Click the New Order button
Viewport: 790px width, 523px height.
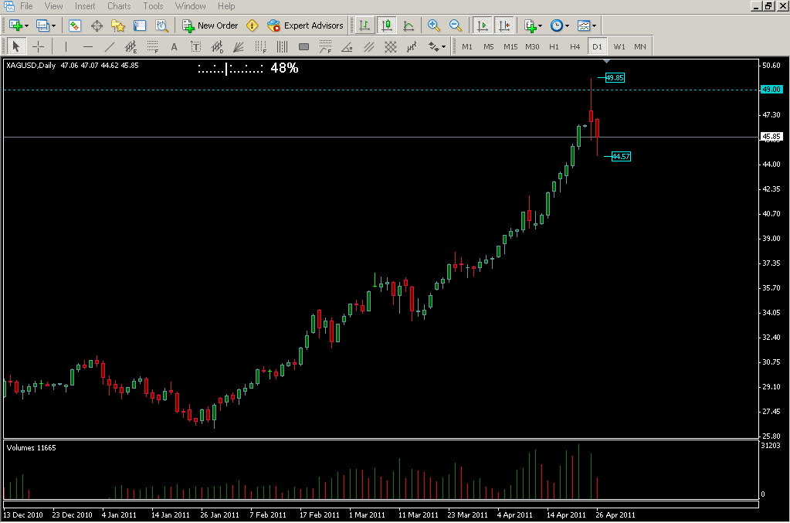pos(210,25)
